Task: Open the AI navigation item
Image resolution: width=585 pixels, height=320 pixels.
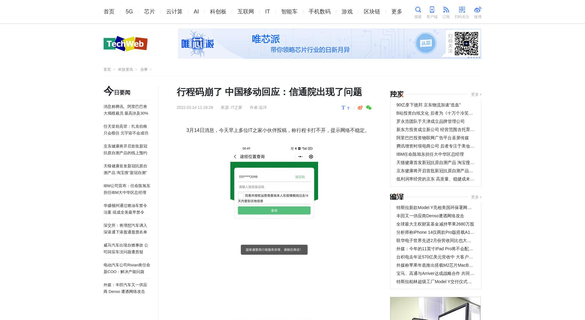Action: [x=196, y=12]
